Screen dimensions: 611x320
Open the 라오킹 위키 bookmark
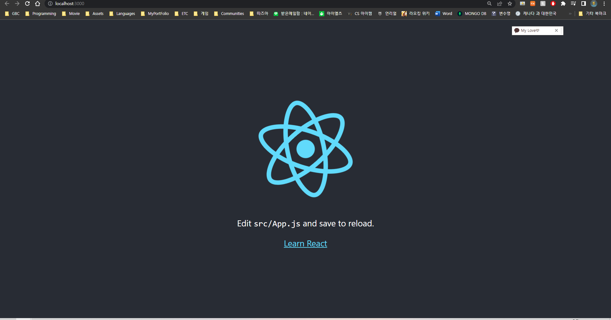tap(416, 14)
